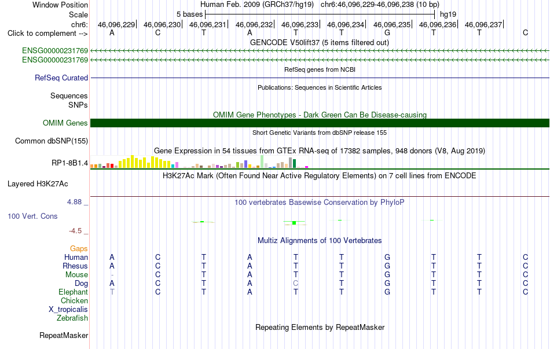Click the PhyloP Basewise Conservation title
The height and width of the screenshot is (349, 550).
coord(320,202)
